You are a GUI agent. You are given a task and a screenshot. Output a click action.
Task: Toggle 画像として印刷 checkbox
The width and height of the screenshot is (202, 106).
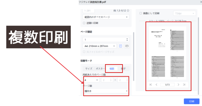coord(141,13)
